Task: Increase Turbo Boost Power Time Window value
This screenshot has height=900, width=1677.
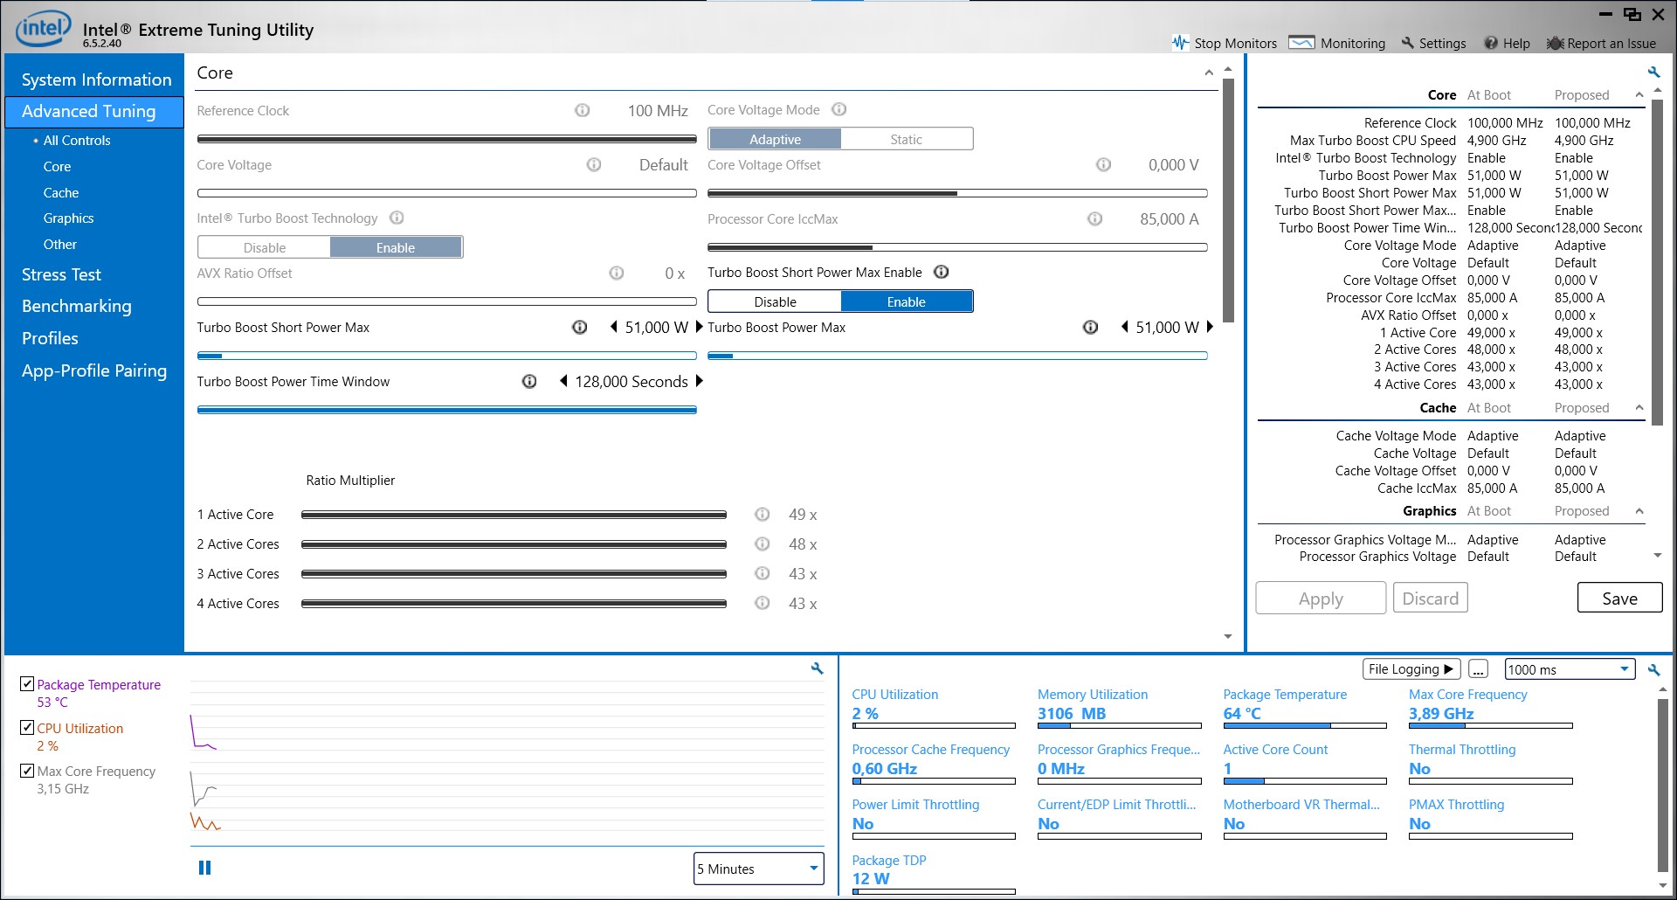Action: [699, 381]
